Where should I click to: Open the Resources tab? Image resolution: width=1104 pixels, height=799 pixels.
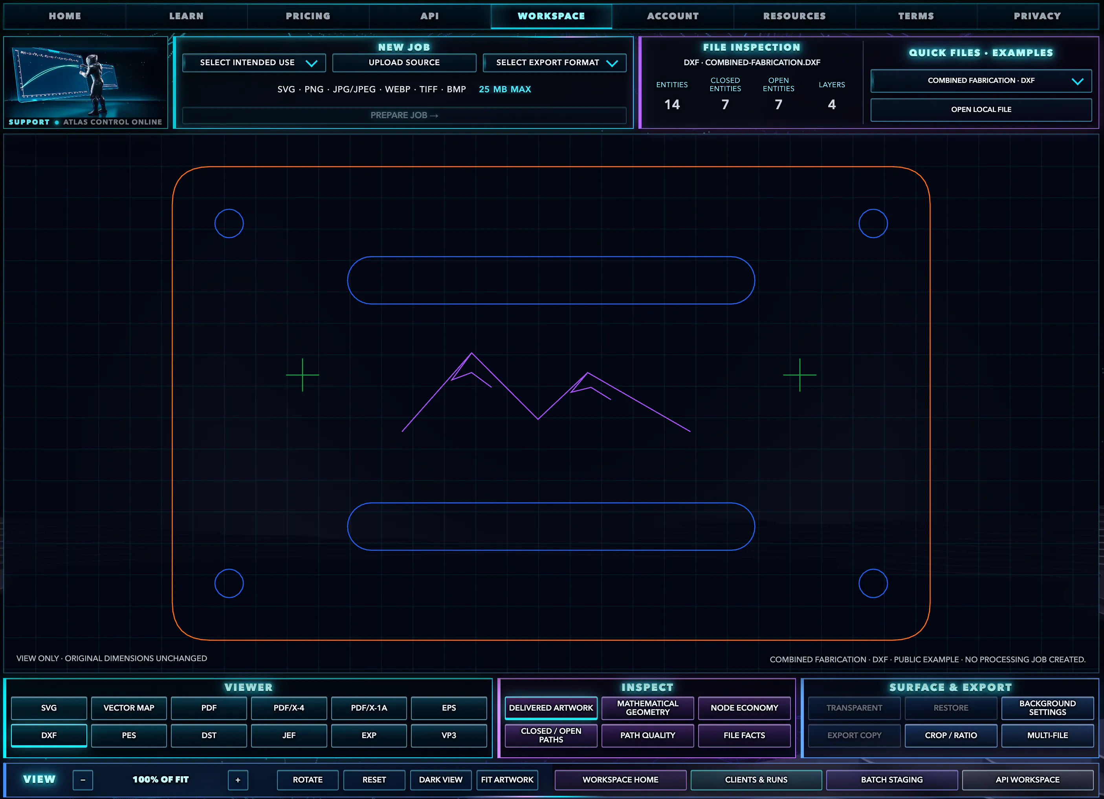coord(794,16)
